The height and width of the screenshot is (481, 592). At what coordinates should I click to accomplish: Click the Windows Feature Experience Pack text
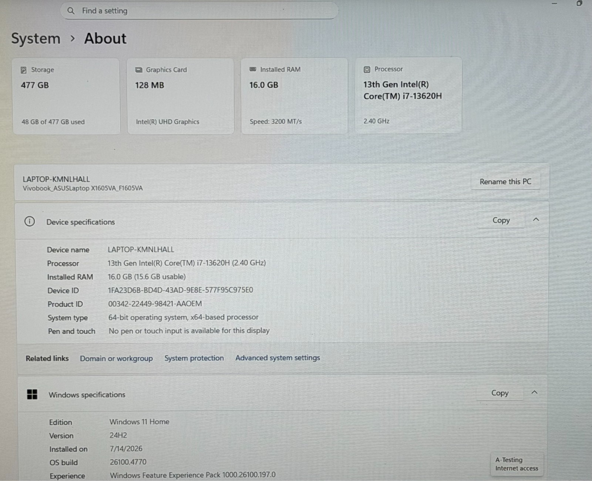[193, 475]
